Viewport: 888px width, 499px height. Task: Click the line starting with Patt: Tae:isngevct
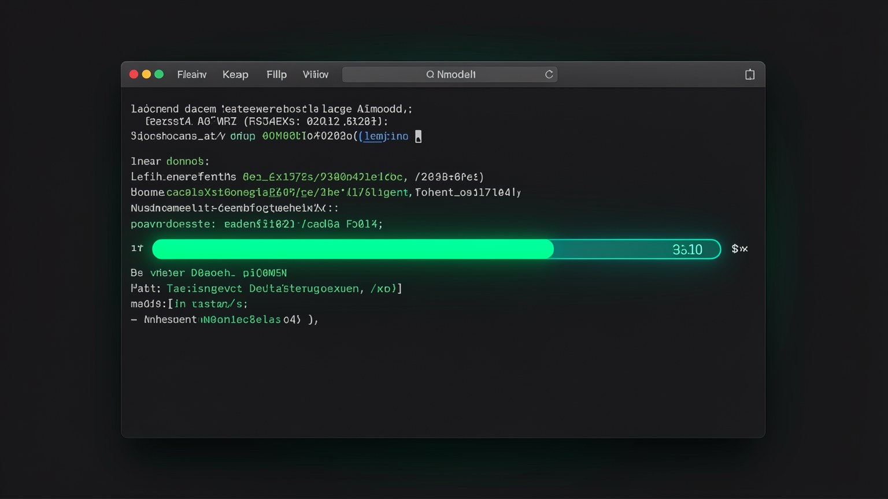tap(267, 288)
